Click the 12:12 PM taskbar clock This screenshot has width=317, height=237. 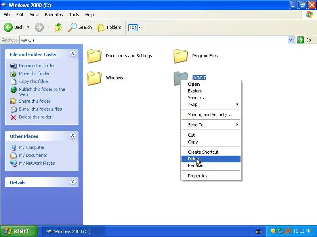tap(302, 231)
